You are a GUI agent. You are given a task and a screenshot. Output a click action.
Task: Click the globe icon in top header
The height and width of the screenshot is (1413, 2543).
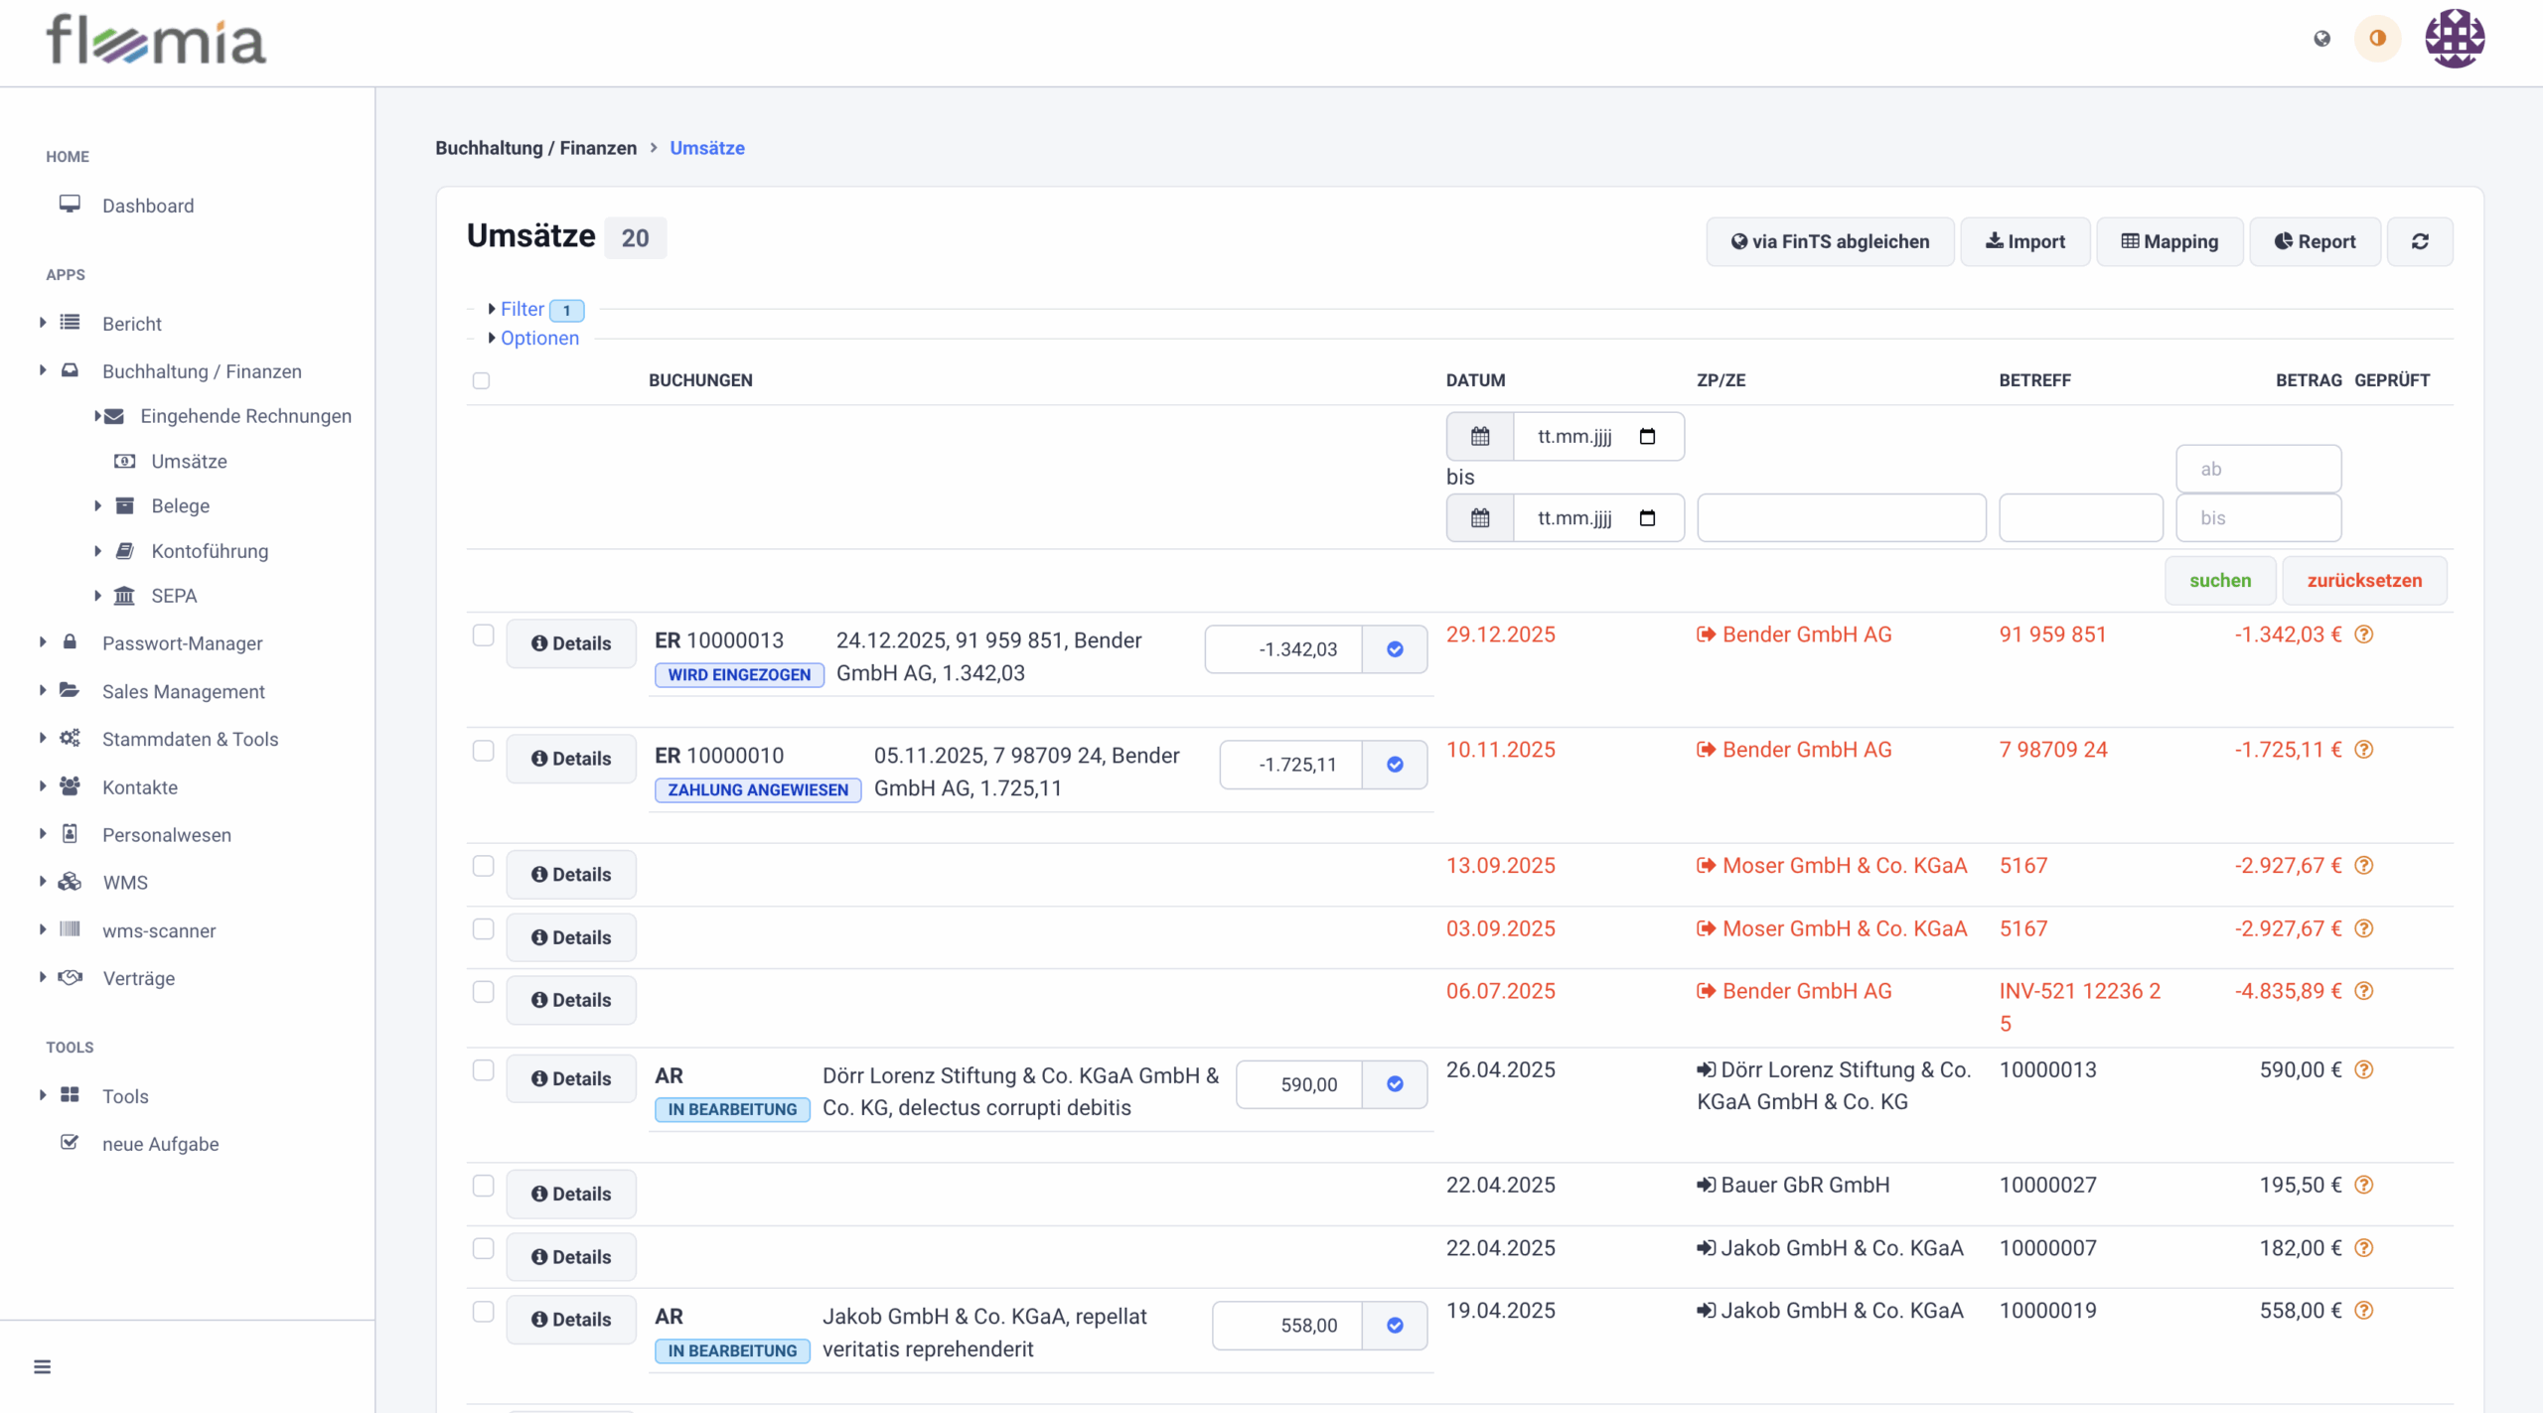pos(2321,39)
